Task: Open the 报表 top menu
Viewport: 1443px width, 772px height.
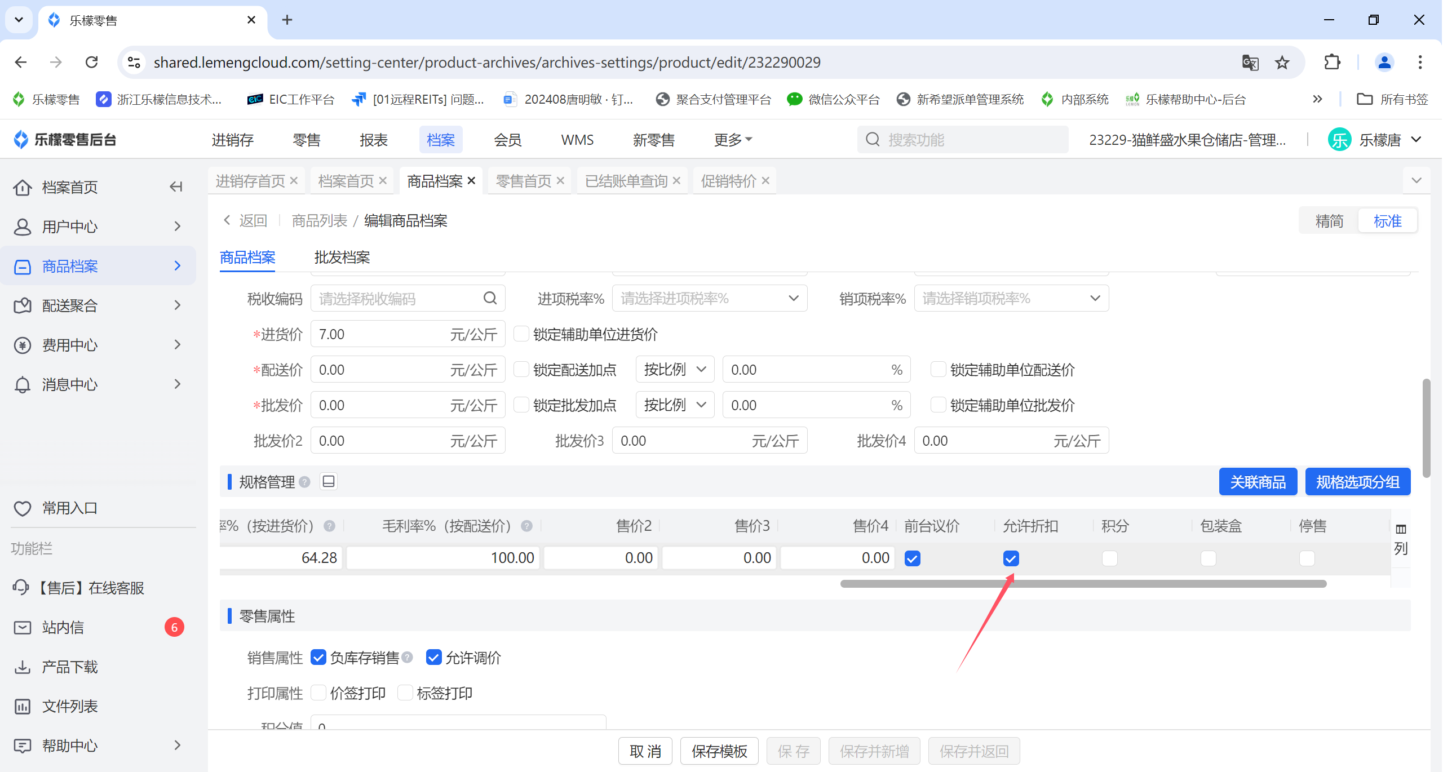Action: [x=374, y=139]
